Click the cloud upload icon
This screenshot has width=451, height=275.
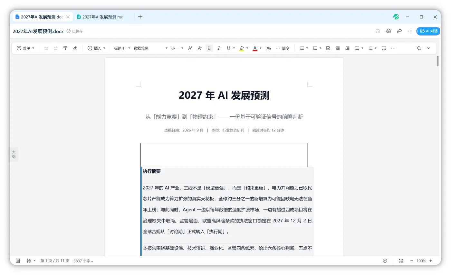[389, 31]
